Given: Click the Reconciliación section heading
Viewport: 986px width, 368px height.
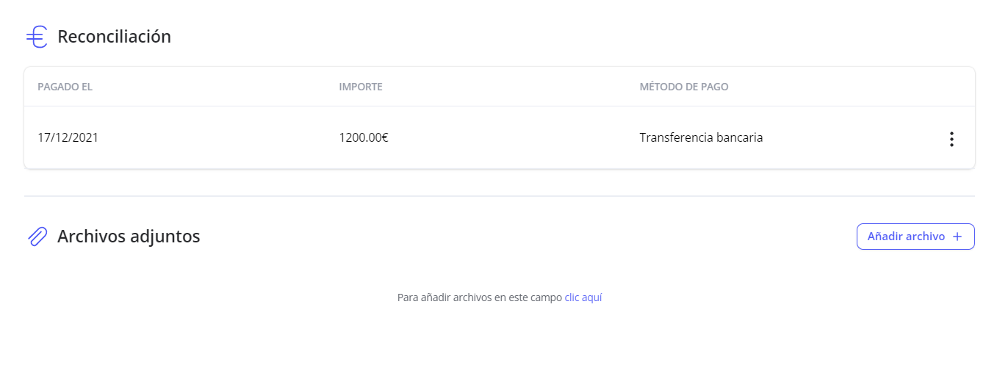Looking at the screenshot, I should point(114,37).
